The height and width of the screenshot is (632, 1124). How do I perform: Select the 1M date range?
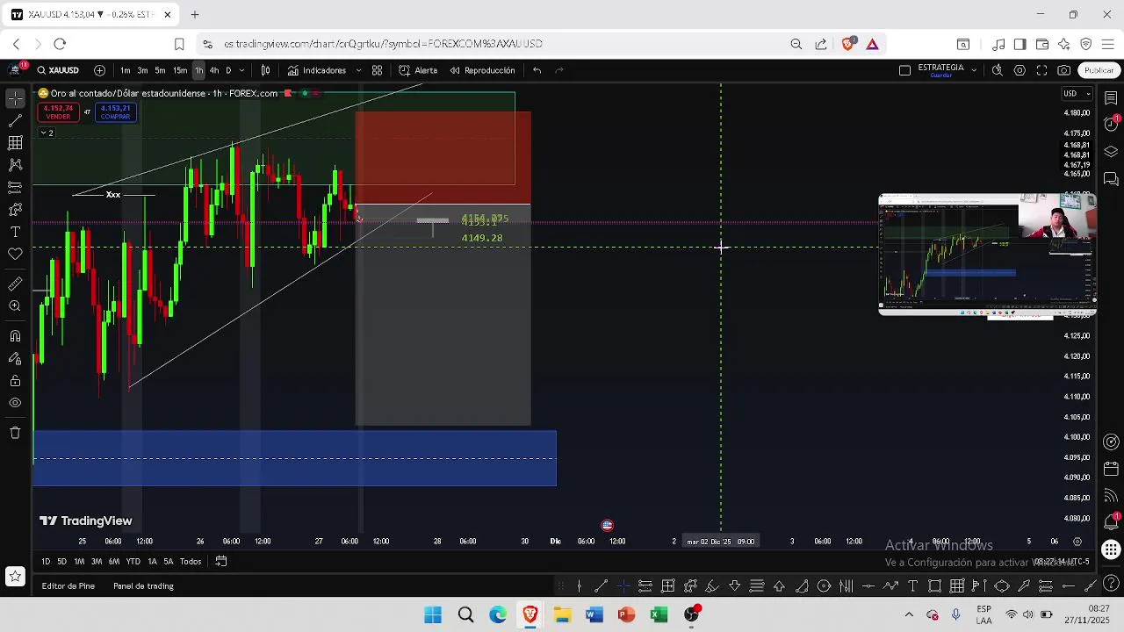(79, 562)
